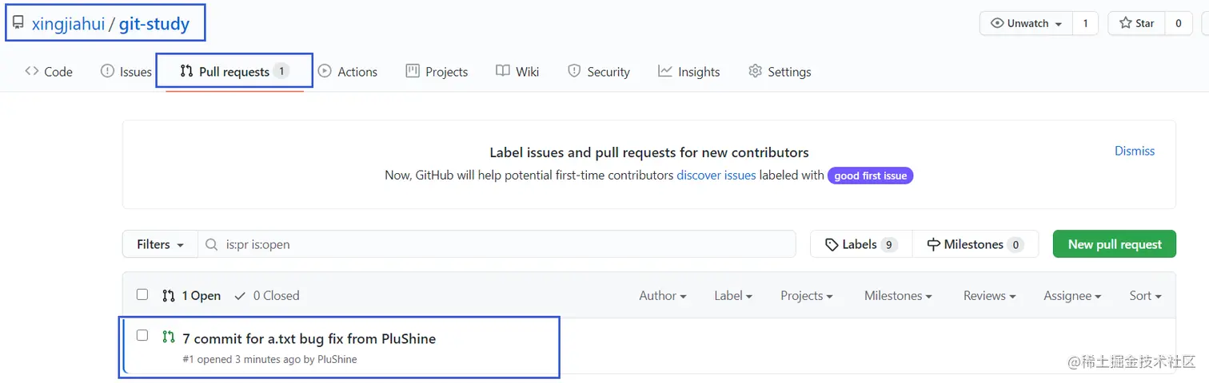Open the Author filter dropdown

point(662,296)
